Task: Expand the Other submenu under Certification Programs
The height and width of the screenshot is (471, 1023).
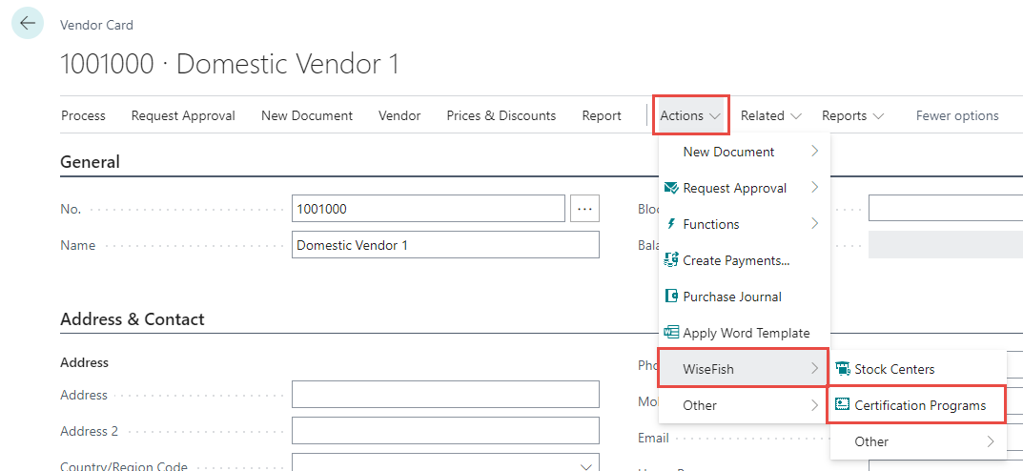Action: coord(915,441)
